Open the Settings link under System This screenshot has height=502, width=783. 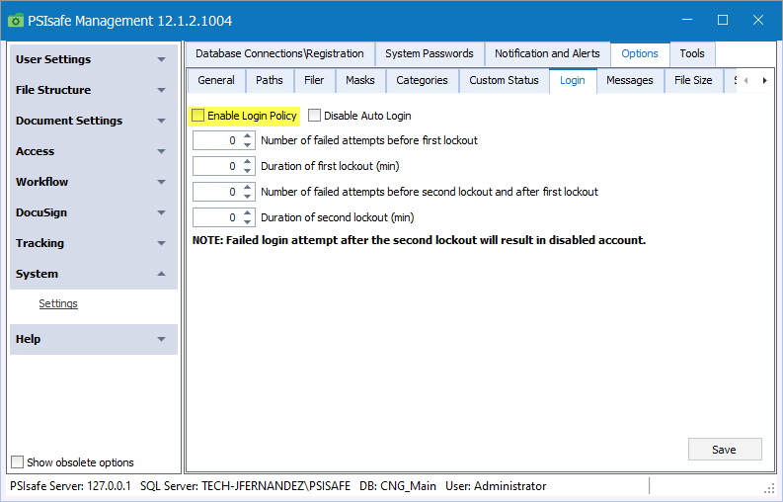click(x=58, y=303)
